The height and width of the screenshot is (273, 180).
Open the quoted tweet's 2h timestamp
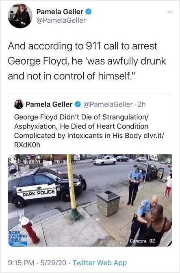141,104
